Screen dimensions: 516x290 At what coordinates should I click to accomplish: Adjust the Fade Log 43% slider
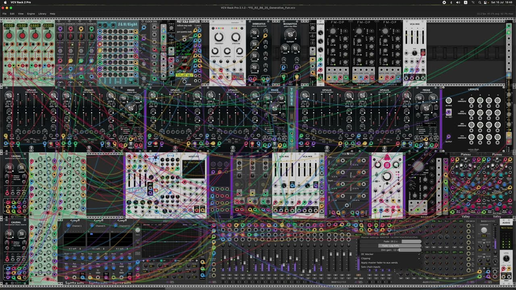tap(390, 246)
